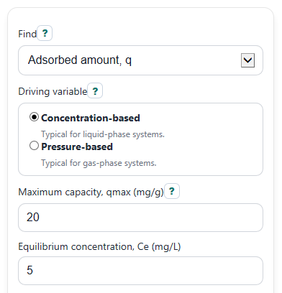
Task: Click the 'Equilibrium concentration, Ce (mg/L)' label
Action: click(x=99, y=246)
